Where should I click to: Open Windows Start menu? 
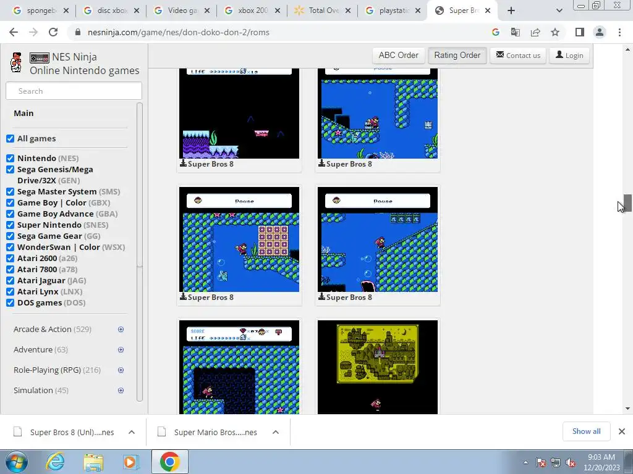click(17, 462)
